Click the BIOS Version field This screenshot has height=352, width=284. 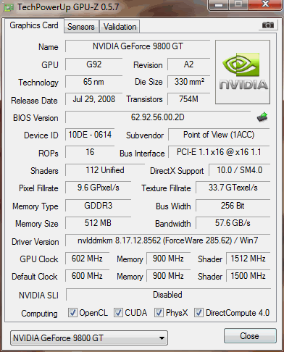pyautogui.click(x=158, y=117)
